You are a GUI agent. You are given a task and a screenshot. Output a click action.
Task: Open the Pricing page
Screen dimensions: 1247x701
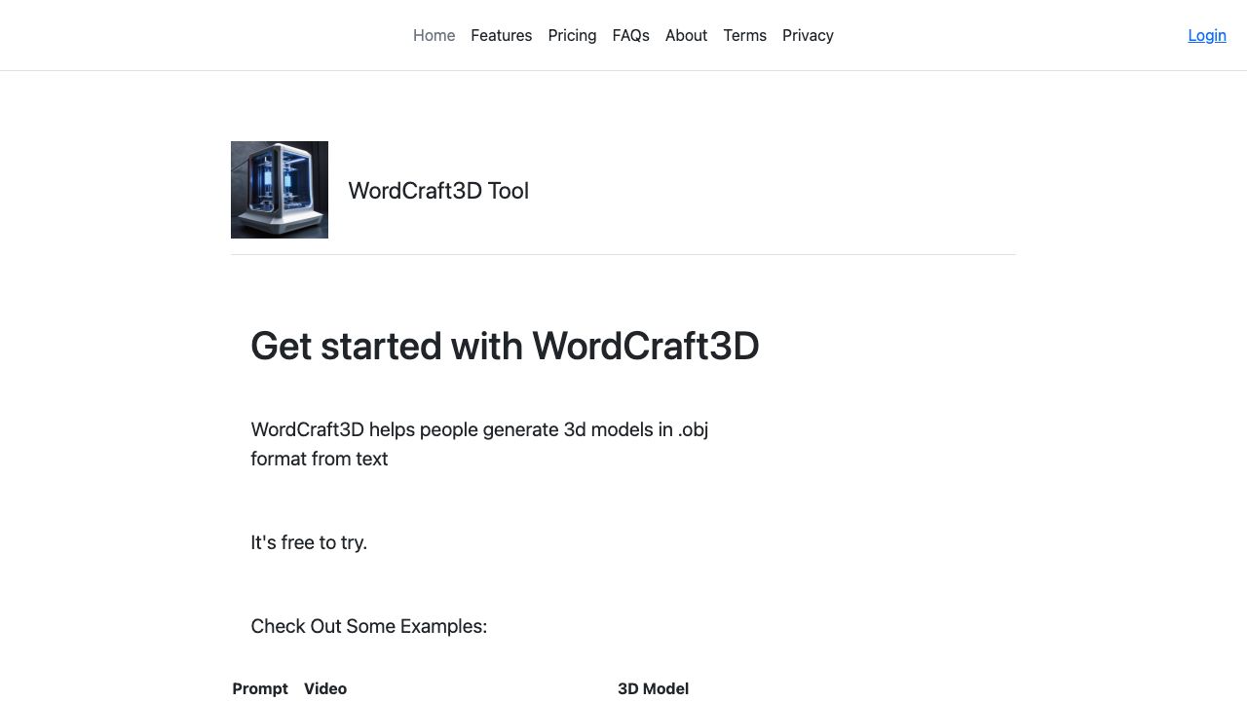572,35
